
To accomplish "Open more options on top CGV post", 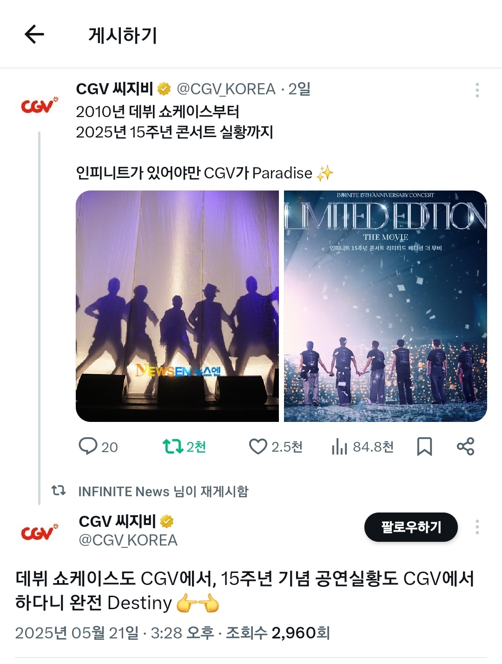I will click(477, 90).
